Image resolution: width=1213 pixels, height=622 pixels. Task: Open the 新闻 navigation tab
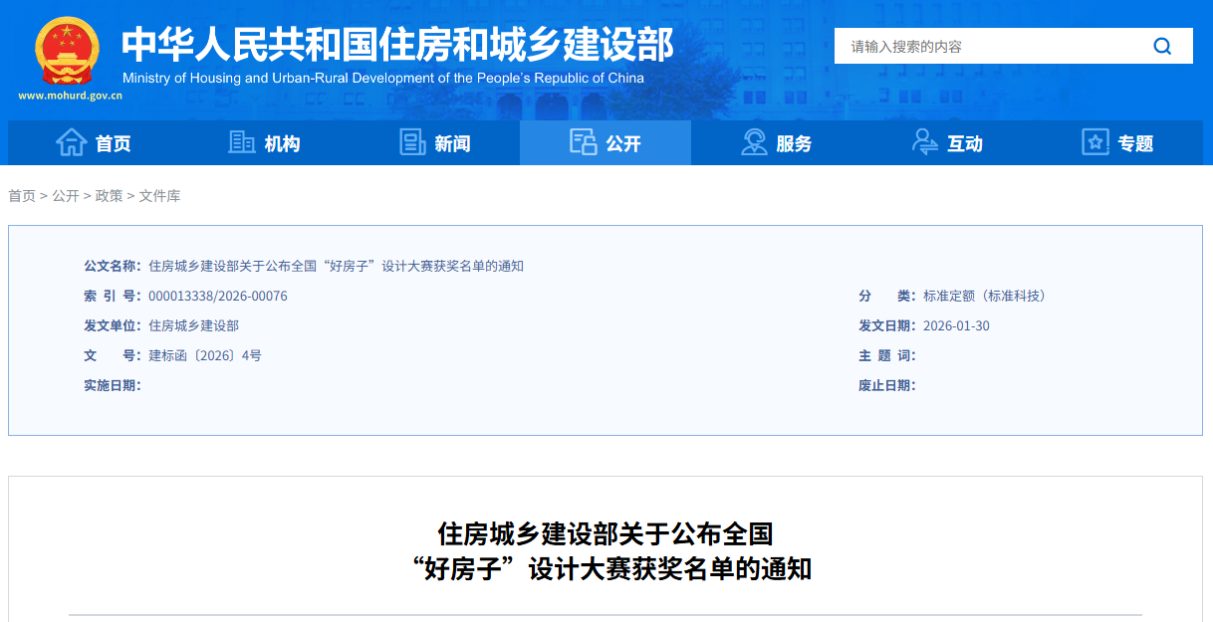point(452,144)
